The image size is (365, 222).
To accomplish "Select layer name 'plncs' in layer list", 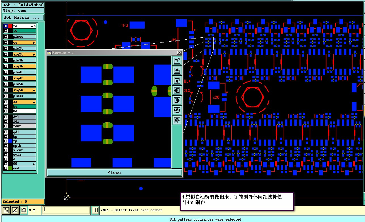I will tap(24, 37).
